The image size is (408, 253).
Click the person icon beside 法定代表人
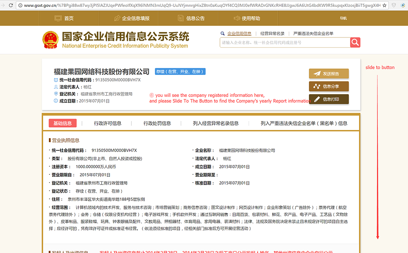[x=55, y=87]
